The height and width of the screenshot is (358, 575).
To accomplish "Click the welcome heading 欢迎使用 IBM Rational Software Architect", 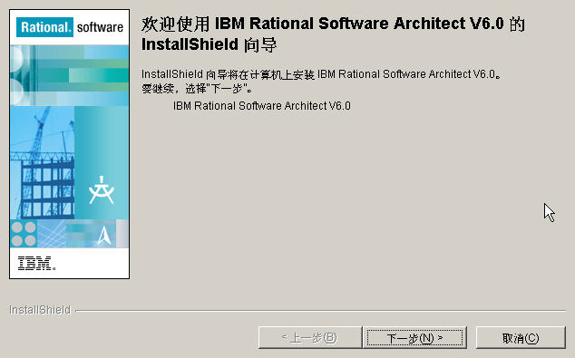I will [x=333, y=34].
